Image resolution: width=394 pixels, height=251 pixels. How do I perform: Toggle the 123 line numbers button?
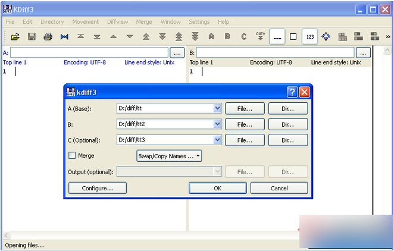click(310, 37)
